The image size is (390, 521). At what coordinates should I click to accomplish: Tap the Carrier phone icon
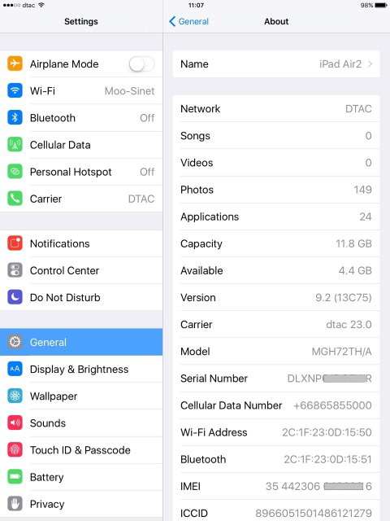(15, 199)
